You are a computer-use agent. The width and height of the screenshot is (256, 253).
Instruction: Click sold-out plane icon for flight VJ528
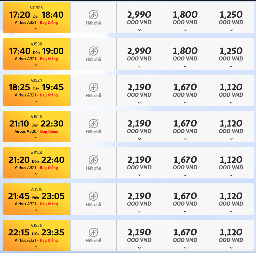[93, 124]
